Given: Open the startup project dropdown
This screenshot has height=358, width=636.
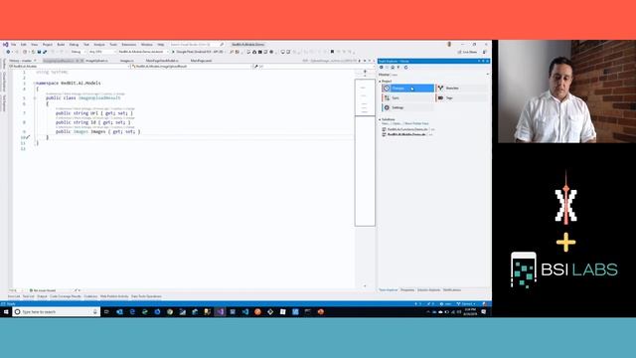Looking at the screenshot, I should coord(143,52).
